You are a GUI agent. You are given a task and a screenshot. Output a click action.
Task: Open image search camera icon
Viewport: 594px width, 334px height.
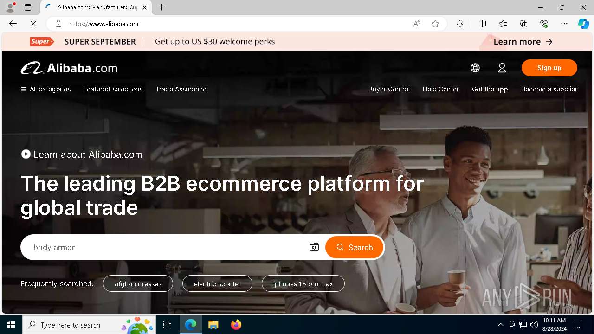(314, 247)
